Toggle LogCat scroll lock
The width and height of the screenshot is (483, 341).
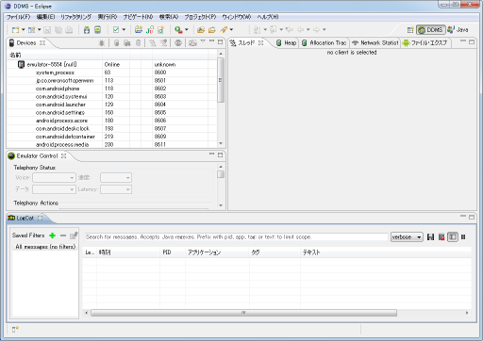tap(463, 237)
